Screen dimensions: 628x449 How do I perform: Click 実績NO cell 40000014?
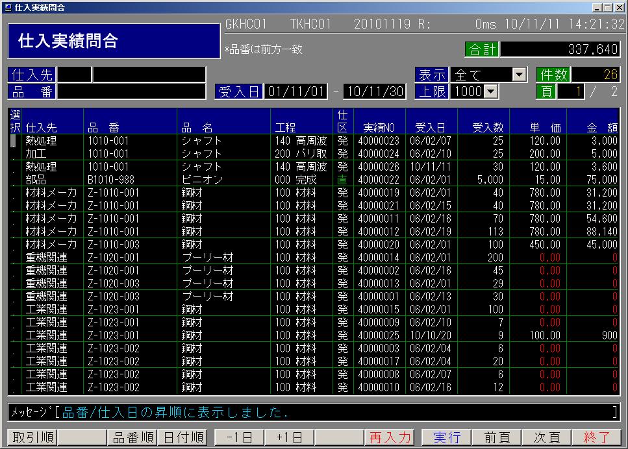(x=379, y=258)
